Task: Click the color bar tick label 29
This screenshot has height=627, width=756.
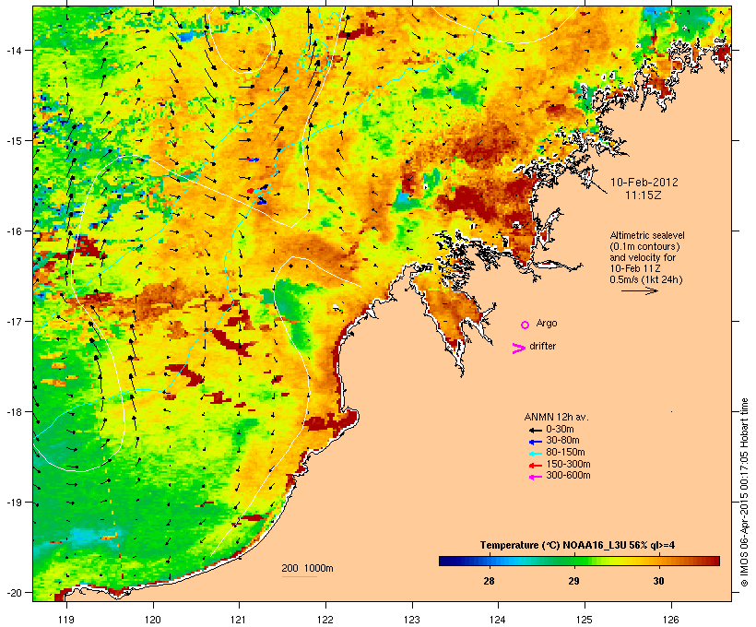Action: pyautogui.click(x=573, y=581)
